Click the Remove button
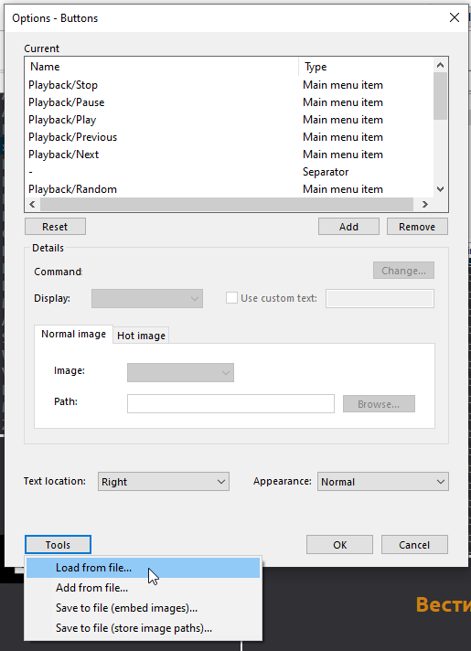The height and width of the screenshot is (651, 471). [x=417, y=227]
